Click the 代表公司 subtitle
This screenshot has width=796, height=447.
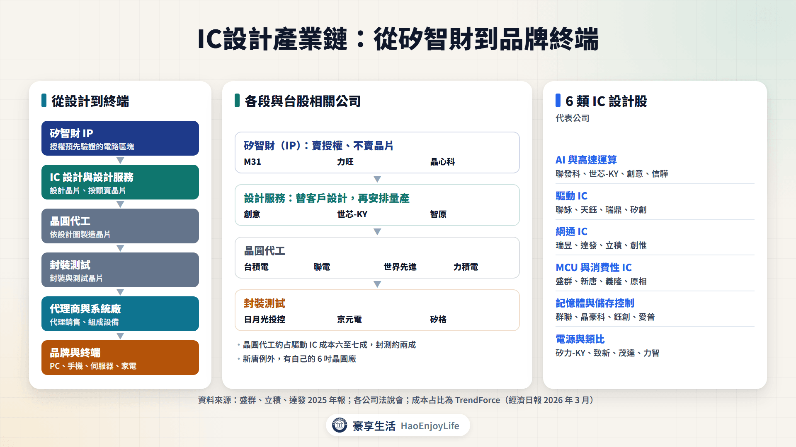pos(572,118)
